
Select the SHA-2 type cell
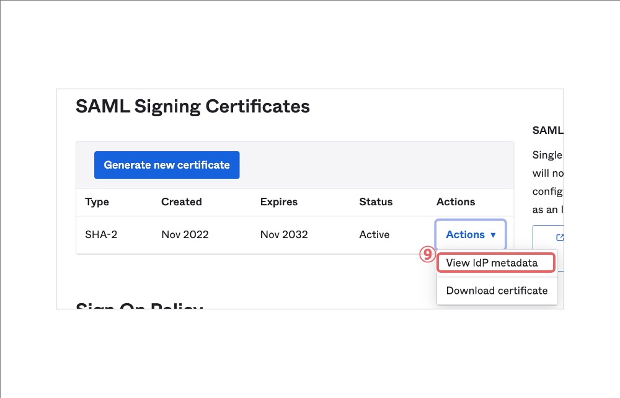click(101, 234)
